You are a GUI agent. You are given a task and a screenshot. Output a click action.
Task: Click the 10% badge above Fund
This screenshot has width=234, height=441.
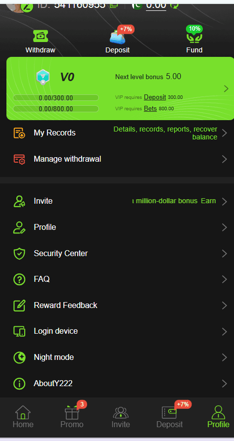click(194, 29)
